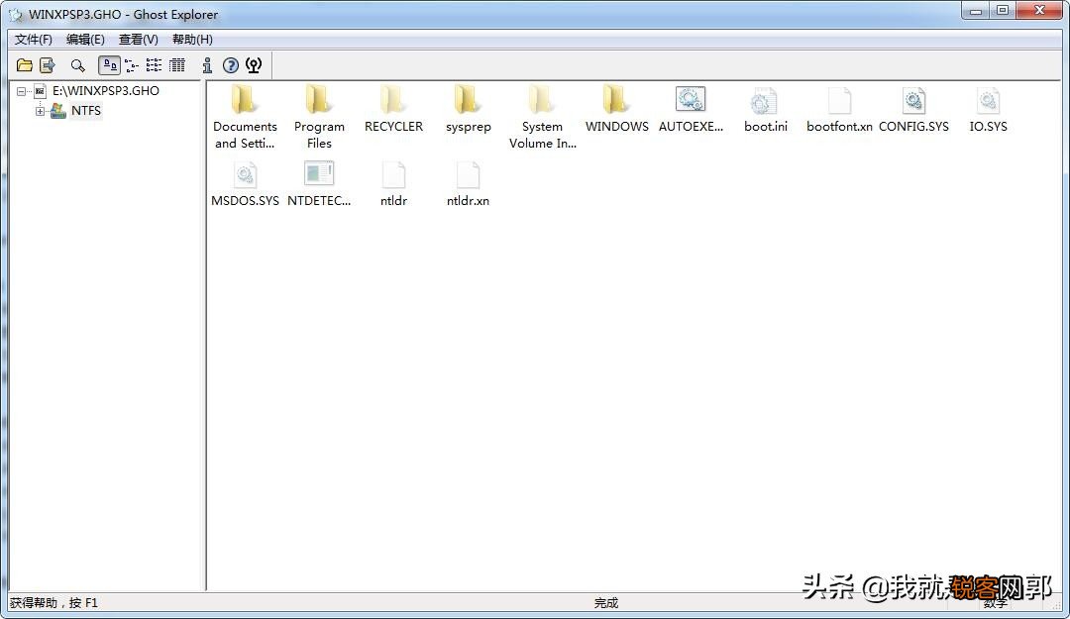Click the Properties info toolbar icon
Image resolution: width=1070 pixels, height=619 pixels.
(x=207, y=65)
